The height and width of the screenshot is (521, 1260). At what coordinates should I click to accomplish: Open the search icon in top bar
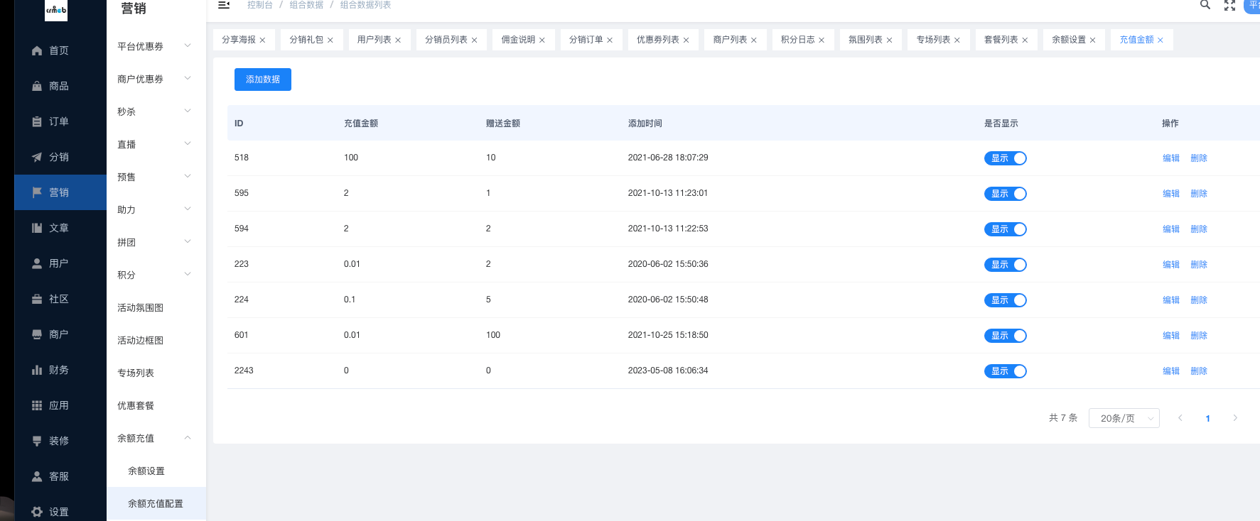coord(1205,5)
